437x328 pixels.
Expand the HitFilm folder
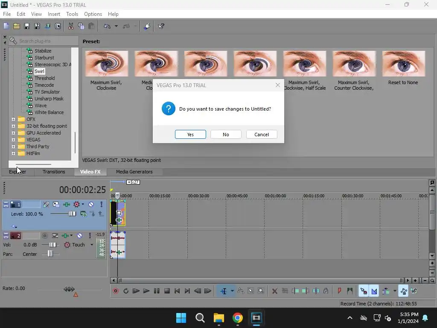13,153
